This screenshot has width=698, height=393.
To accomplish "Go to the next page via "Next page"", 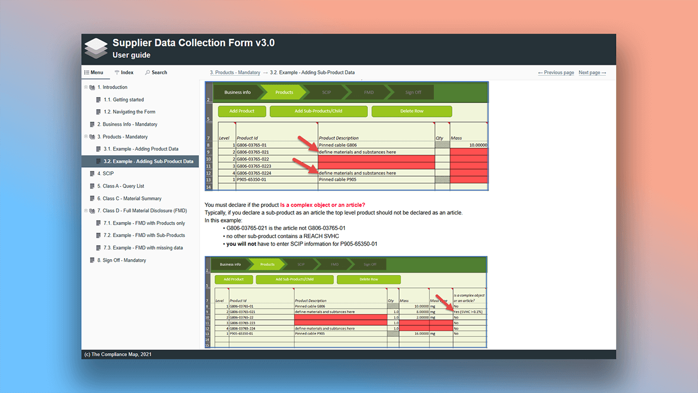I will 592,72.
